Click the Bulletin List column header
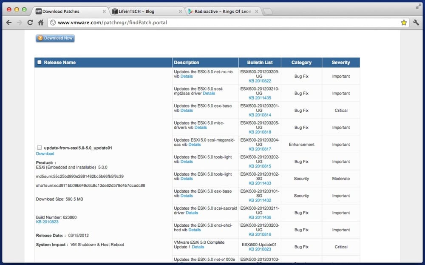This screenshot has width=425, height=265. click(260, 63)
